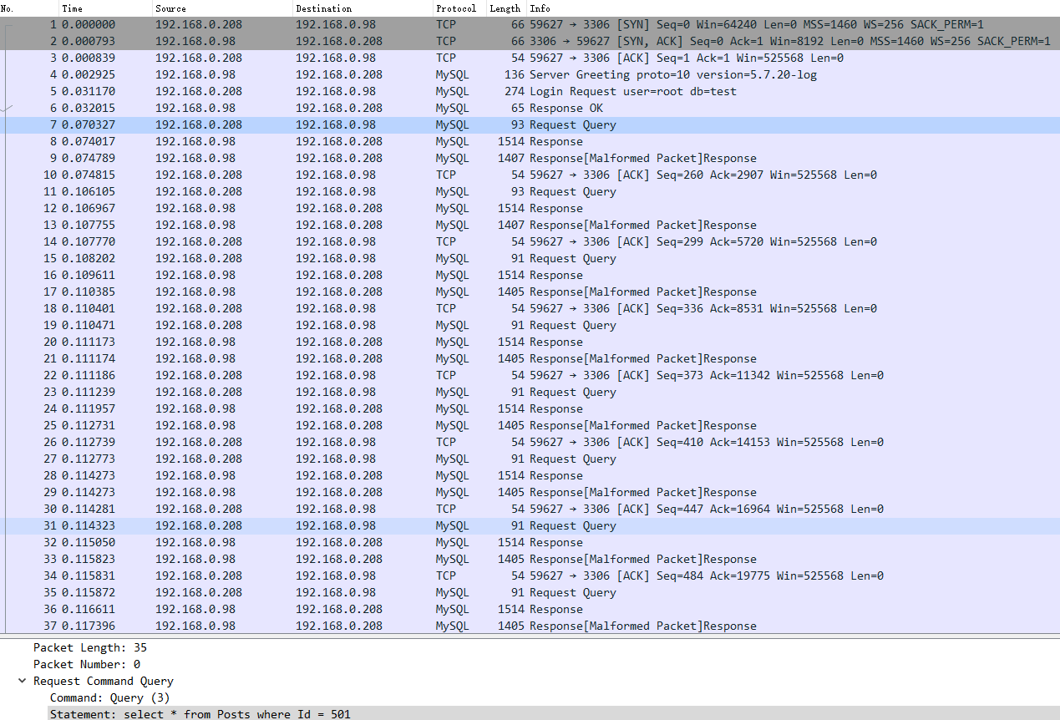
Task: Click the Info column header
Action: pos(794,8)
